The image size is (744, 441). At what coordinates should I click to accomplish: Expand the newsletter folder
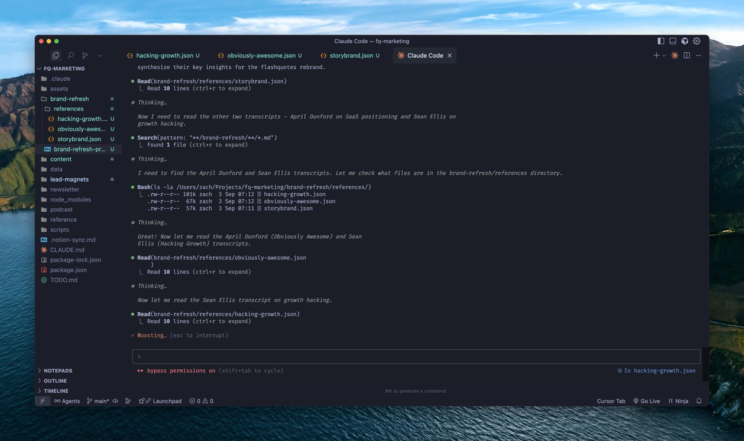coord(79,190)
